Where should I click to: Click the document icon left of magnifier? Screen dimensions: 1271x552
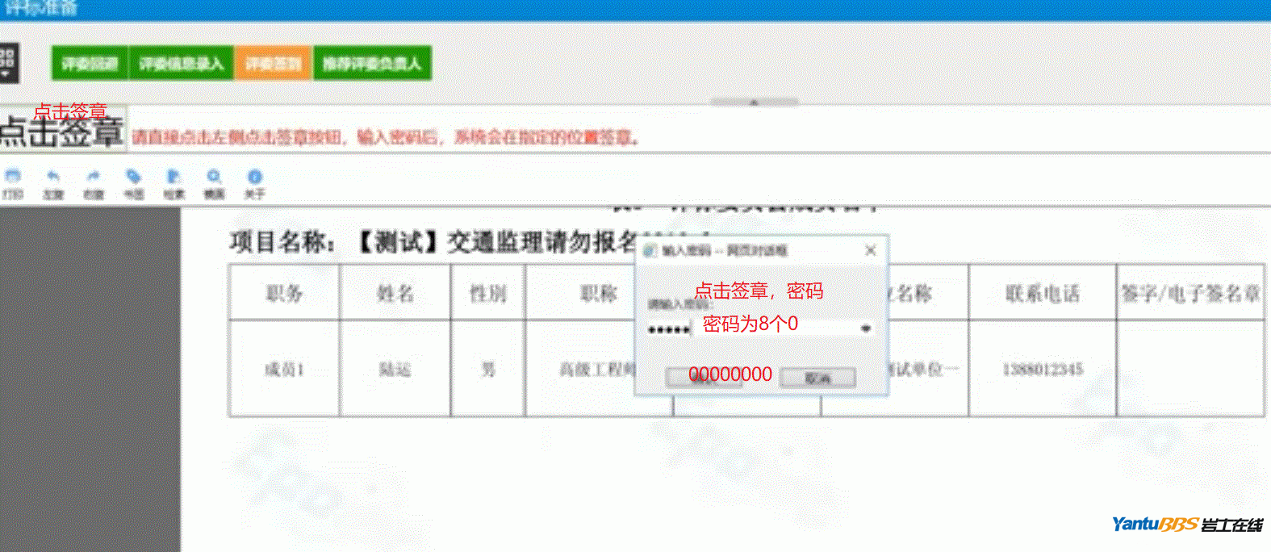(x=174, y=177)
